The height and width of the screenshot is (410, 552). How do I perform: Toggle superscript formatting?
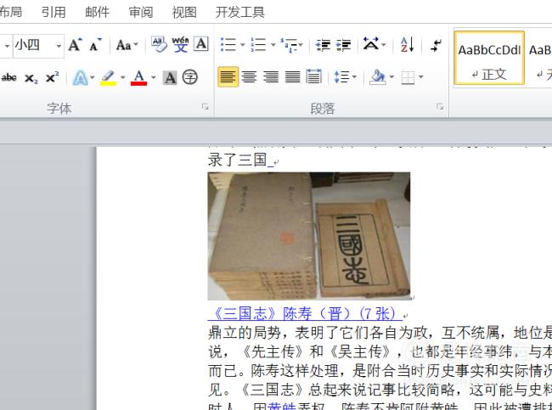[x=52, y=77]
